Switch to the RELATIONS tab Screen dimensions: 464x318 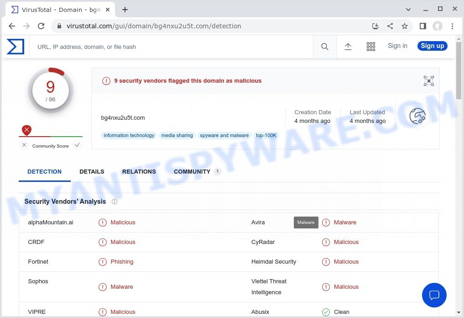coord(139,172)
